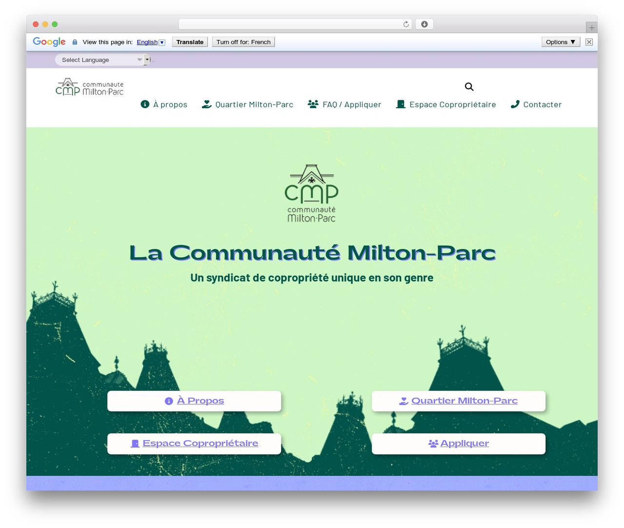The height and width of the screenshot is (528, 624).
Task: Open the Espace Copropriétaire menu item
Action: click(x=446, y=104)
